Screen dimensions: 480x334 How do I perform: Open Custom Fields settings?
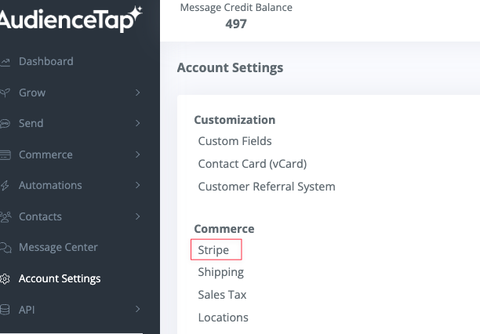coord(235,141)
